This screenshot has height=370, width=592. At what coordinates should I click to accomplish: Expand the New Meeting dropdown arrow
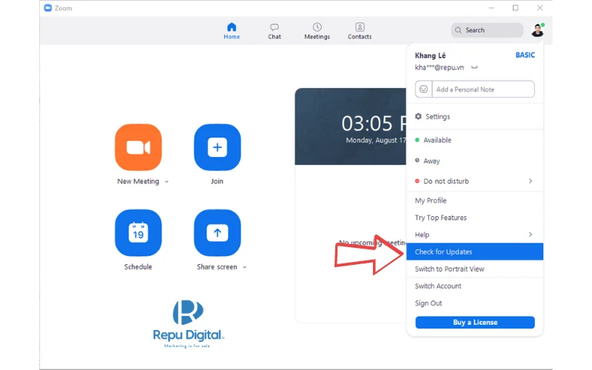(166, 181)
